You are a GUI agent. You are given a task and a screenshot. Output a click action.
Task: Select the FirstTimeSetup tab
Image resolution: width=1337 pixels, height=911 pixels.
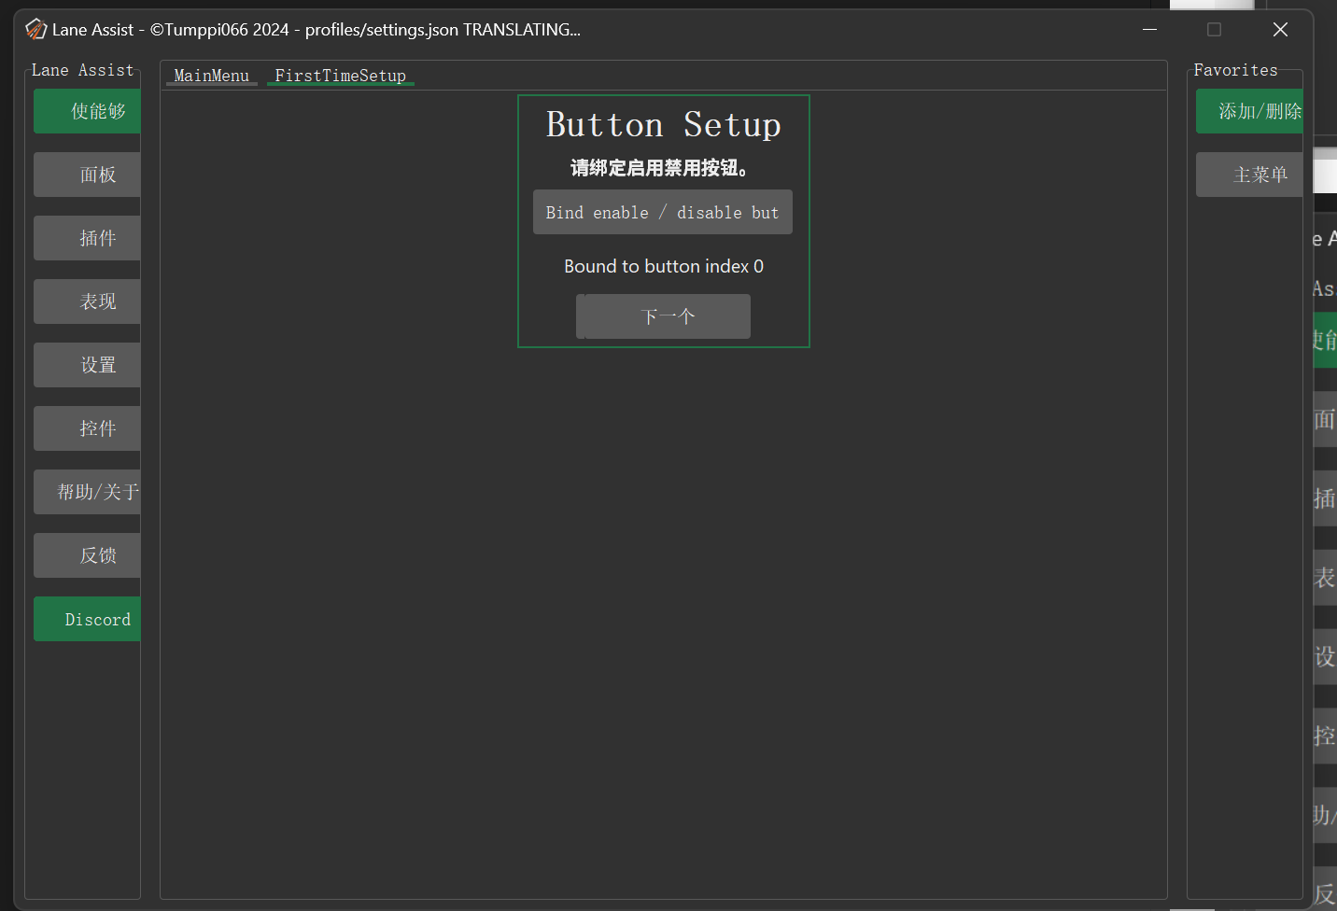pos(340,76)
